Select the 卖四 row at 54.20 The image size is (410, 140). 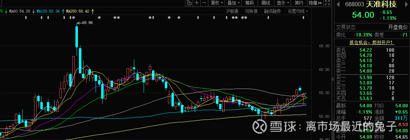(372, 55)
